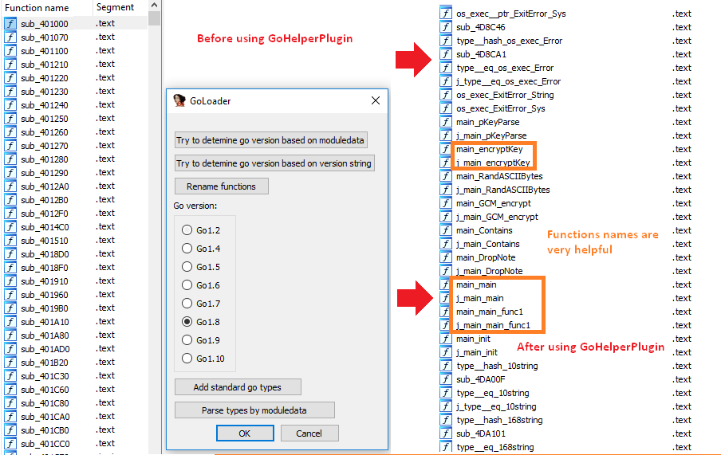Click function icon next to sub_401070
The width and height of the screenshot is (721, 455).
(x=10, y=37)
